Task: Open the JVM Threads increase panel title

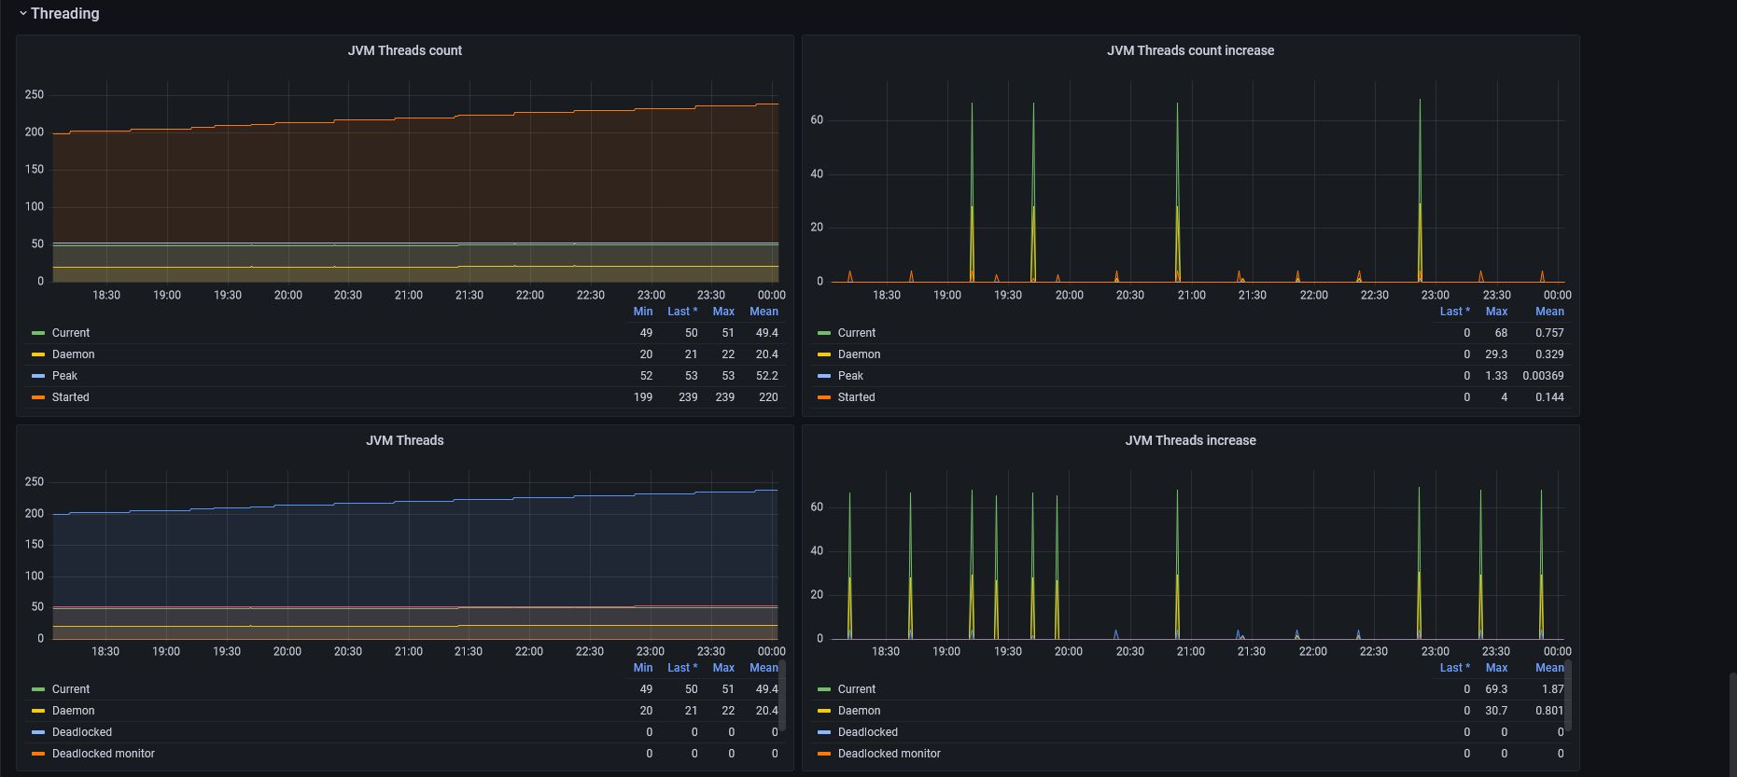Action: click(x=1190, y=440)
